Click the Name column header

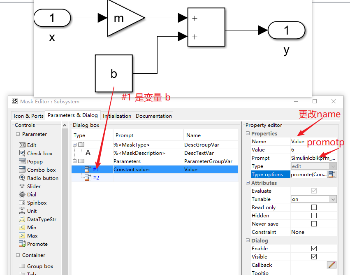[211, 135]
